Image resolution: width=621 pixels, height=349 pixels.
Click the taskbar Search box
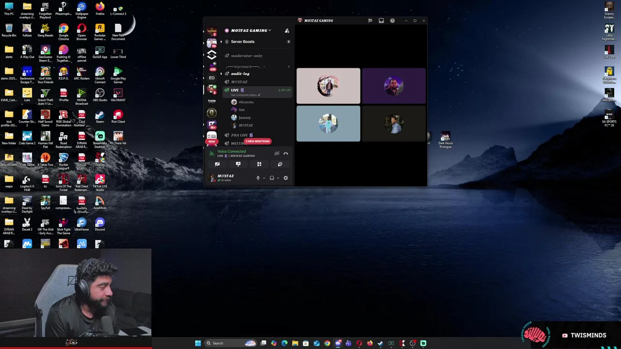tap(231, 343)
